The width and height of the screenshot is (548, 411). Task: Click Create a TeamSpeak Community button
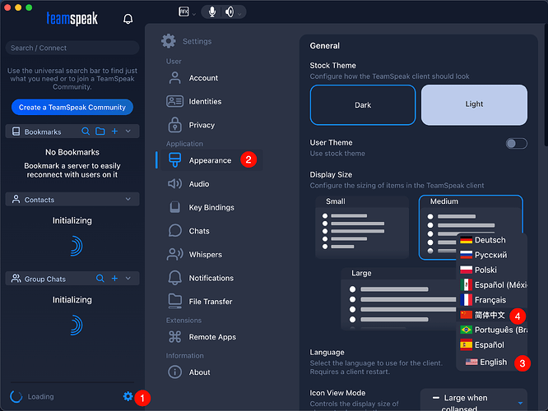(72, 107)
